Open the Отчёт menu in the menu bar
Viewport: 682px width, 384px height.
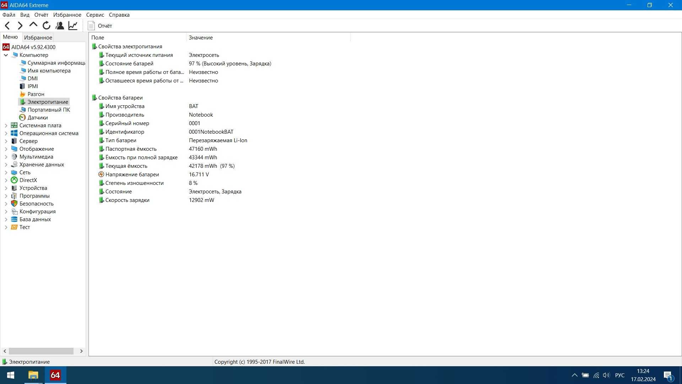[x=41, y=15]
